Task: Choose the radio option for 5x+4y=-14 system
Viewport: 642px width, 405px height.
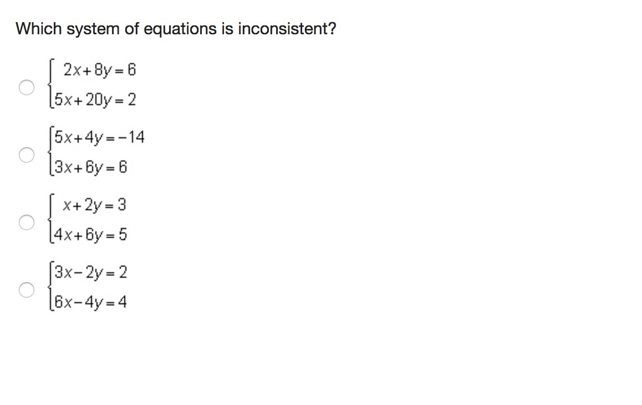Action: click(27, 154)
